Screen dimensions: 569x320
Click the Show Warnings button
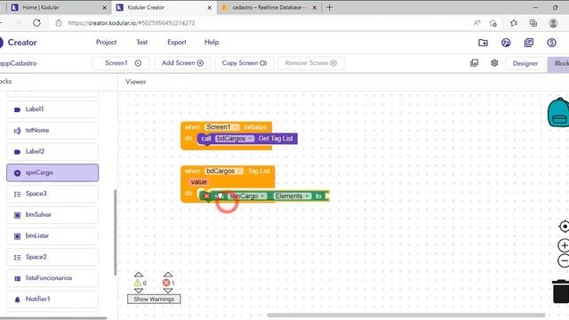pyautogui.click(x=154, y=299)
